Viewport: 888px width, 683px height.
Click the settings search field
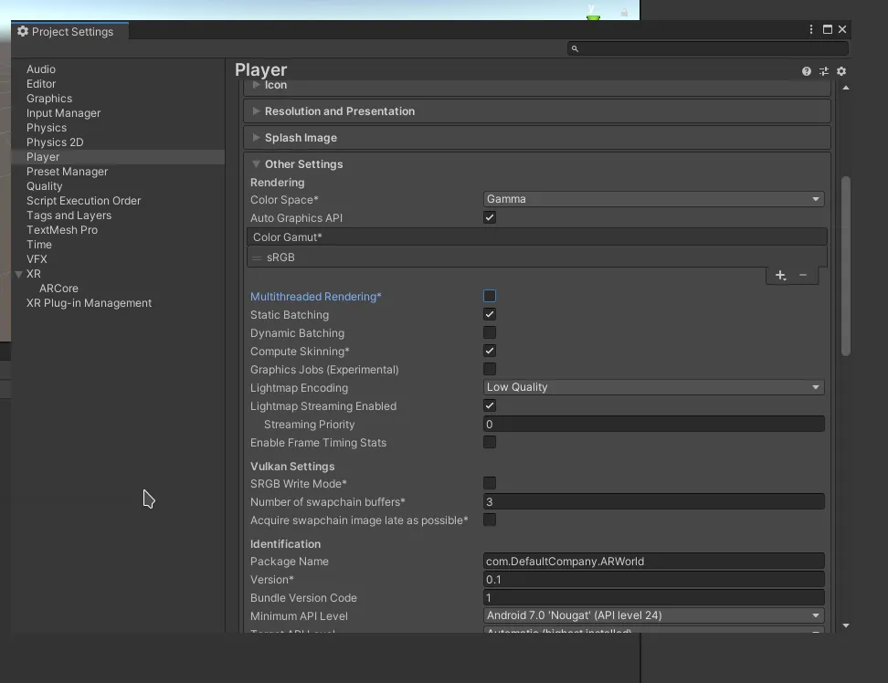(707, 48)
